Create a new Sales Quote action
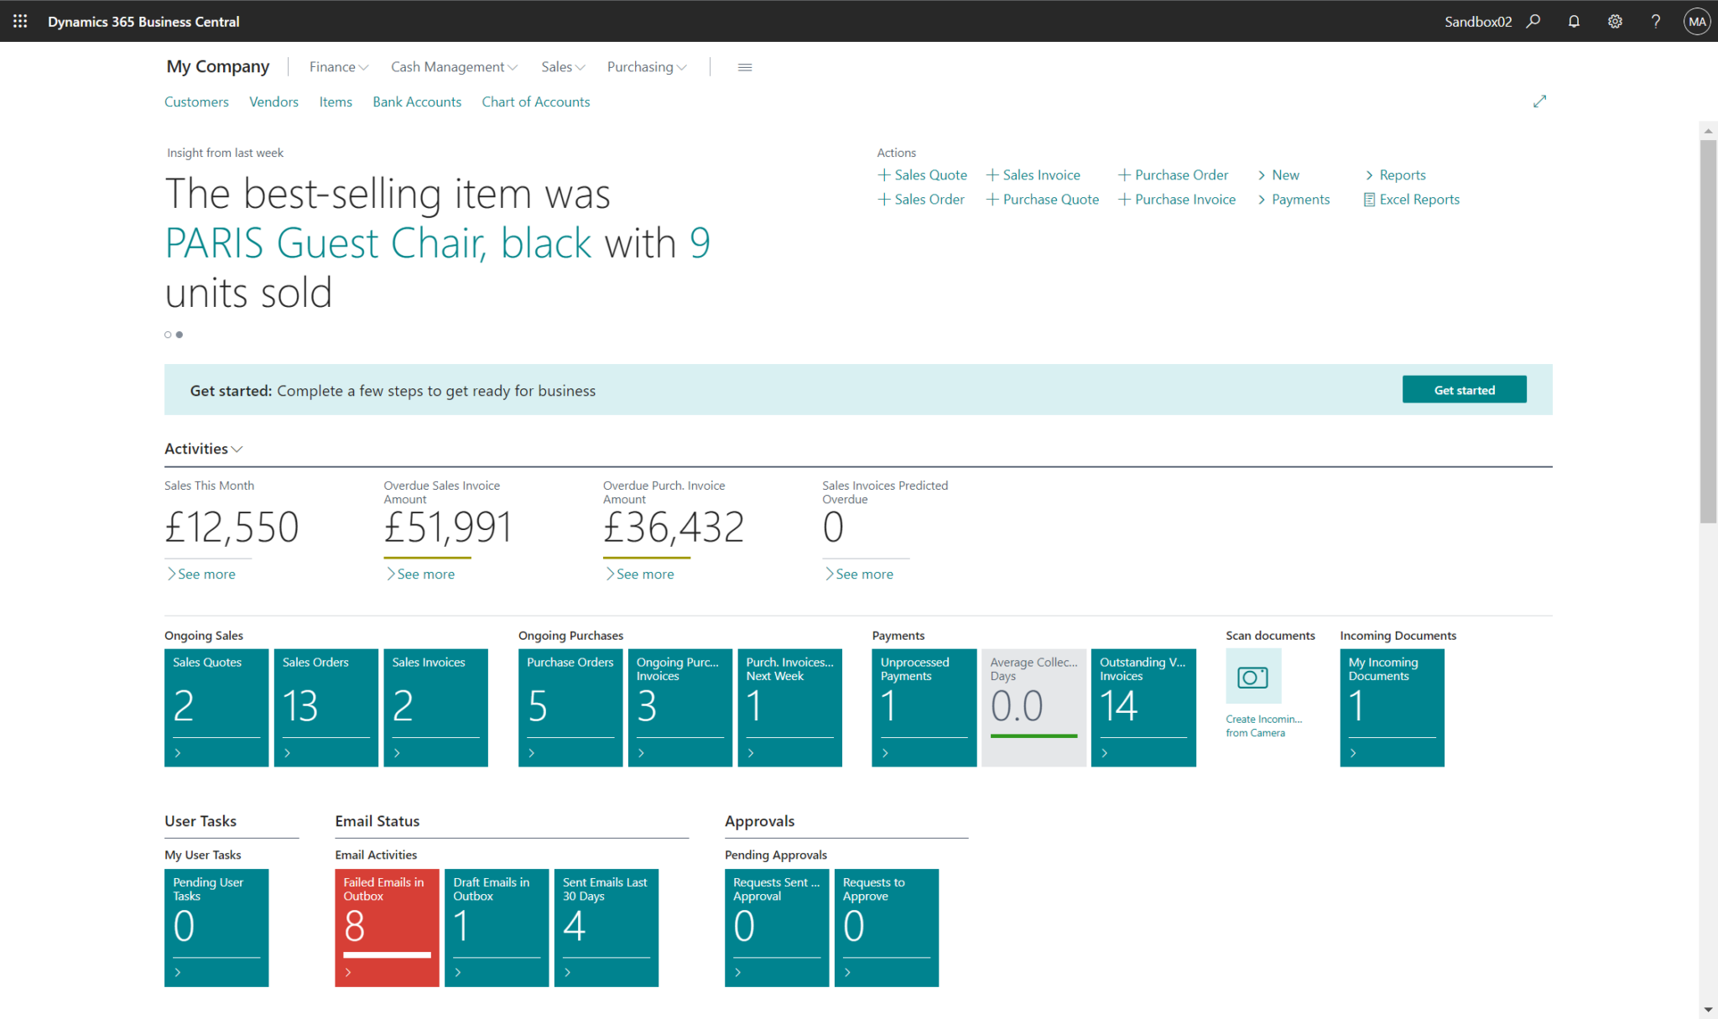This screenshot has width=1718, height=1019. [x=922, y=174]
